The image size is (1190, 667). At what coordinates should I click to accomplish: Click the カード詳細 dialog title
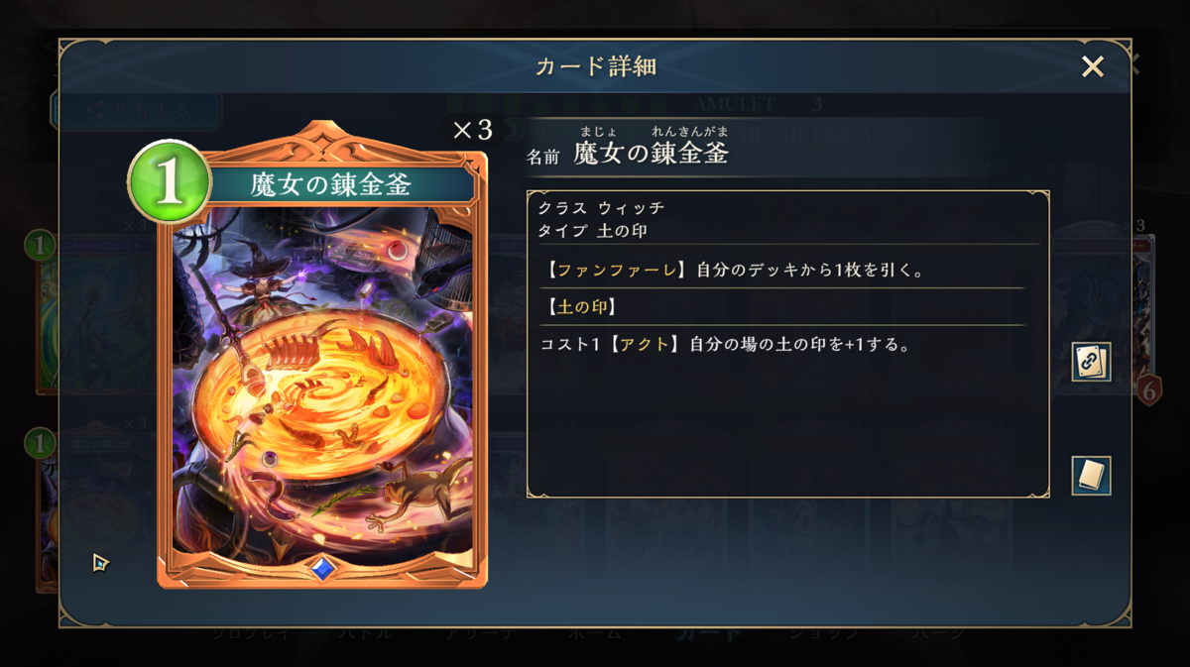[595, 66]
